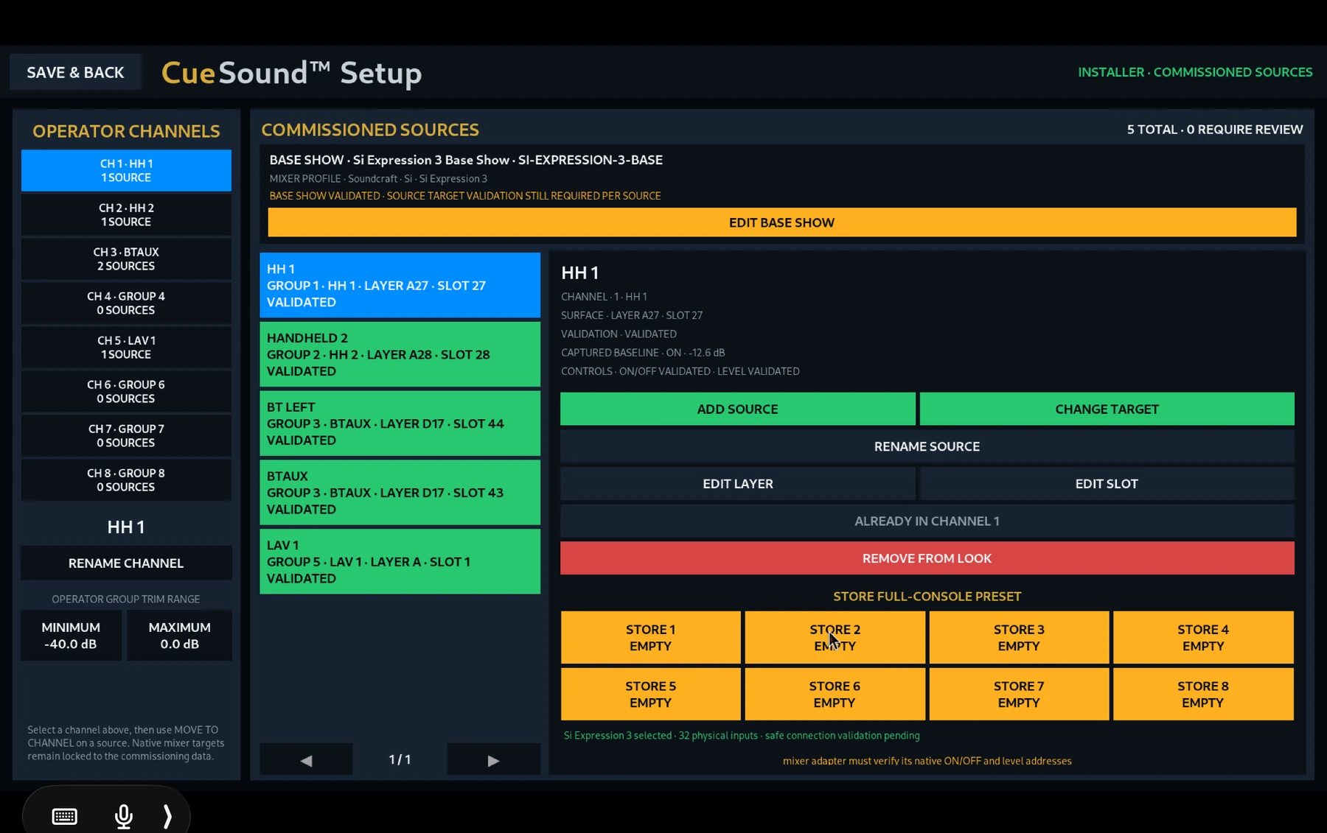This screenshot has width=1327, height=833.
Task: Click 'SURFACE · LAYER A27 · SLOT 27' detail text
Action: tap(632, 315)
